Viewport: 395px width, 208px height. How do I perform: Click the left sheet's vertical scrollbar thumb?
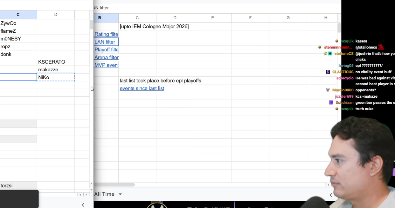tap(91, 24)
